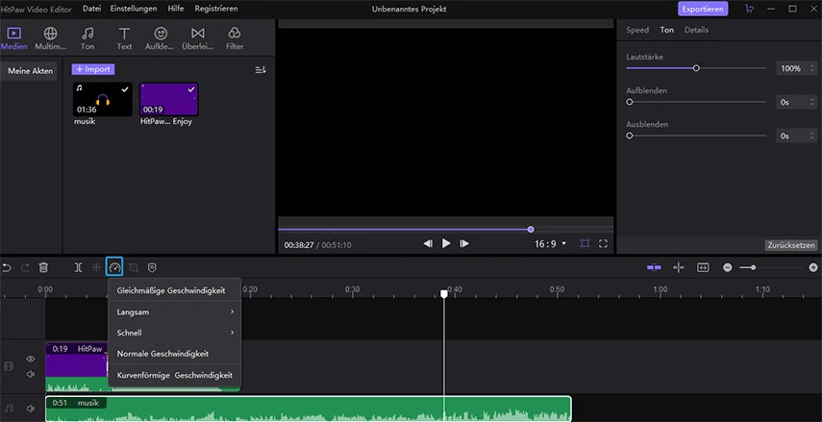Select Gleichmäßige Geschwindigkeit menu entry

click(175, 290)
